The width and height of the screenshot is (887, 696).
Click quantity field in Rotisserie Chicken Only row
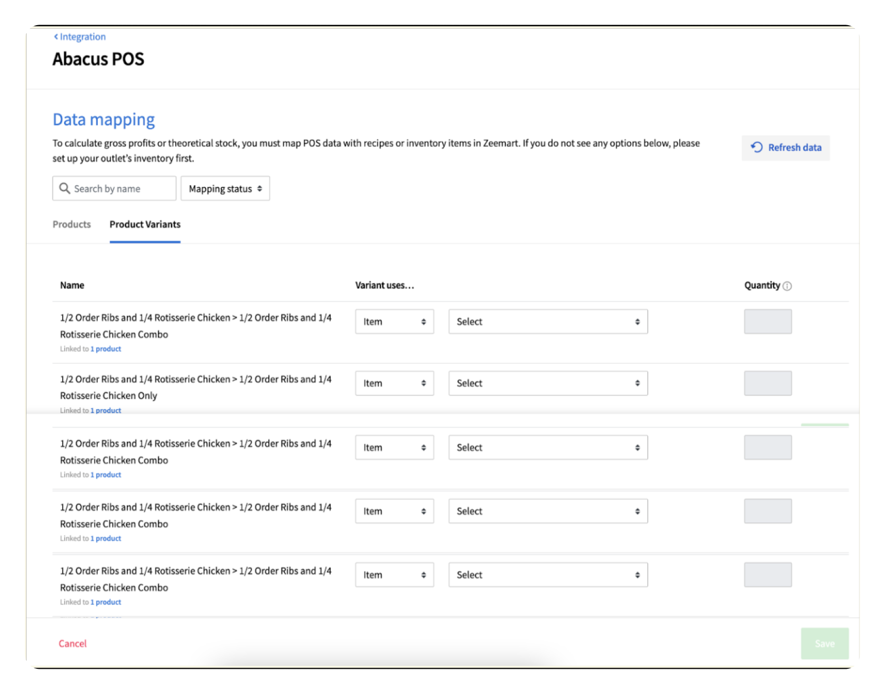click(768, 383)
